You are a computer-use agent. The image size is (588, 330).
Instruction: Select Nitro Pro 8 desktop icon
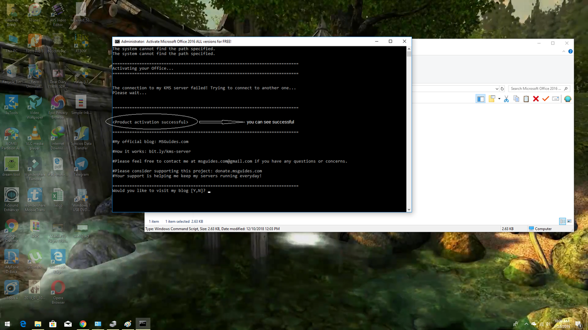34,43
